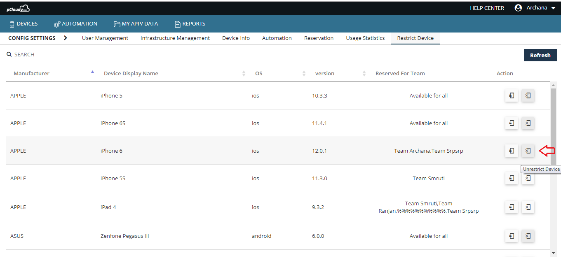Click the vertical scrollbar thumb
This screenshot has width=561, height=272.
point(553,128)
